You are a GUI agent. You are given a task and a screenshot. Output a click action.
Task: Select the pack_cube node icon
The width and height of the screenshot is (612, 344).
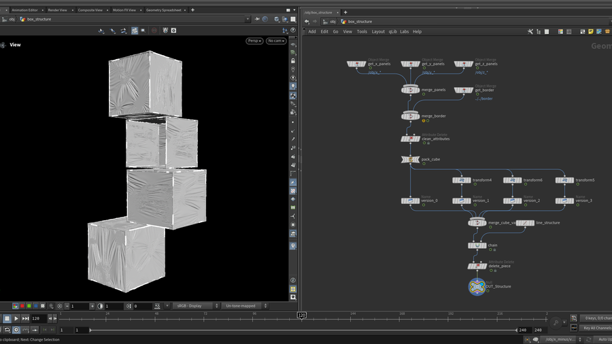[x=411, y=160]
